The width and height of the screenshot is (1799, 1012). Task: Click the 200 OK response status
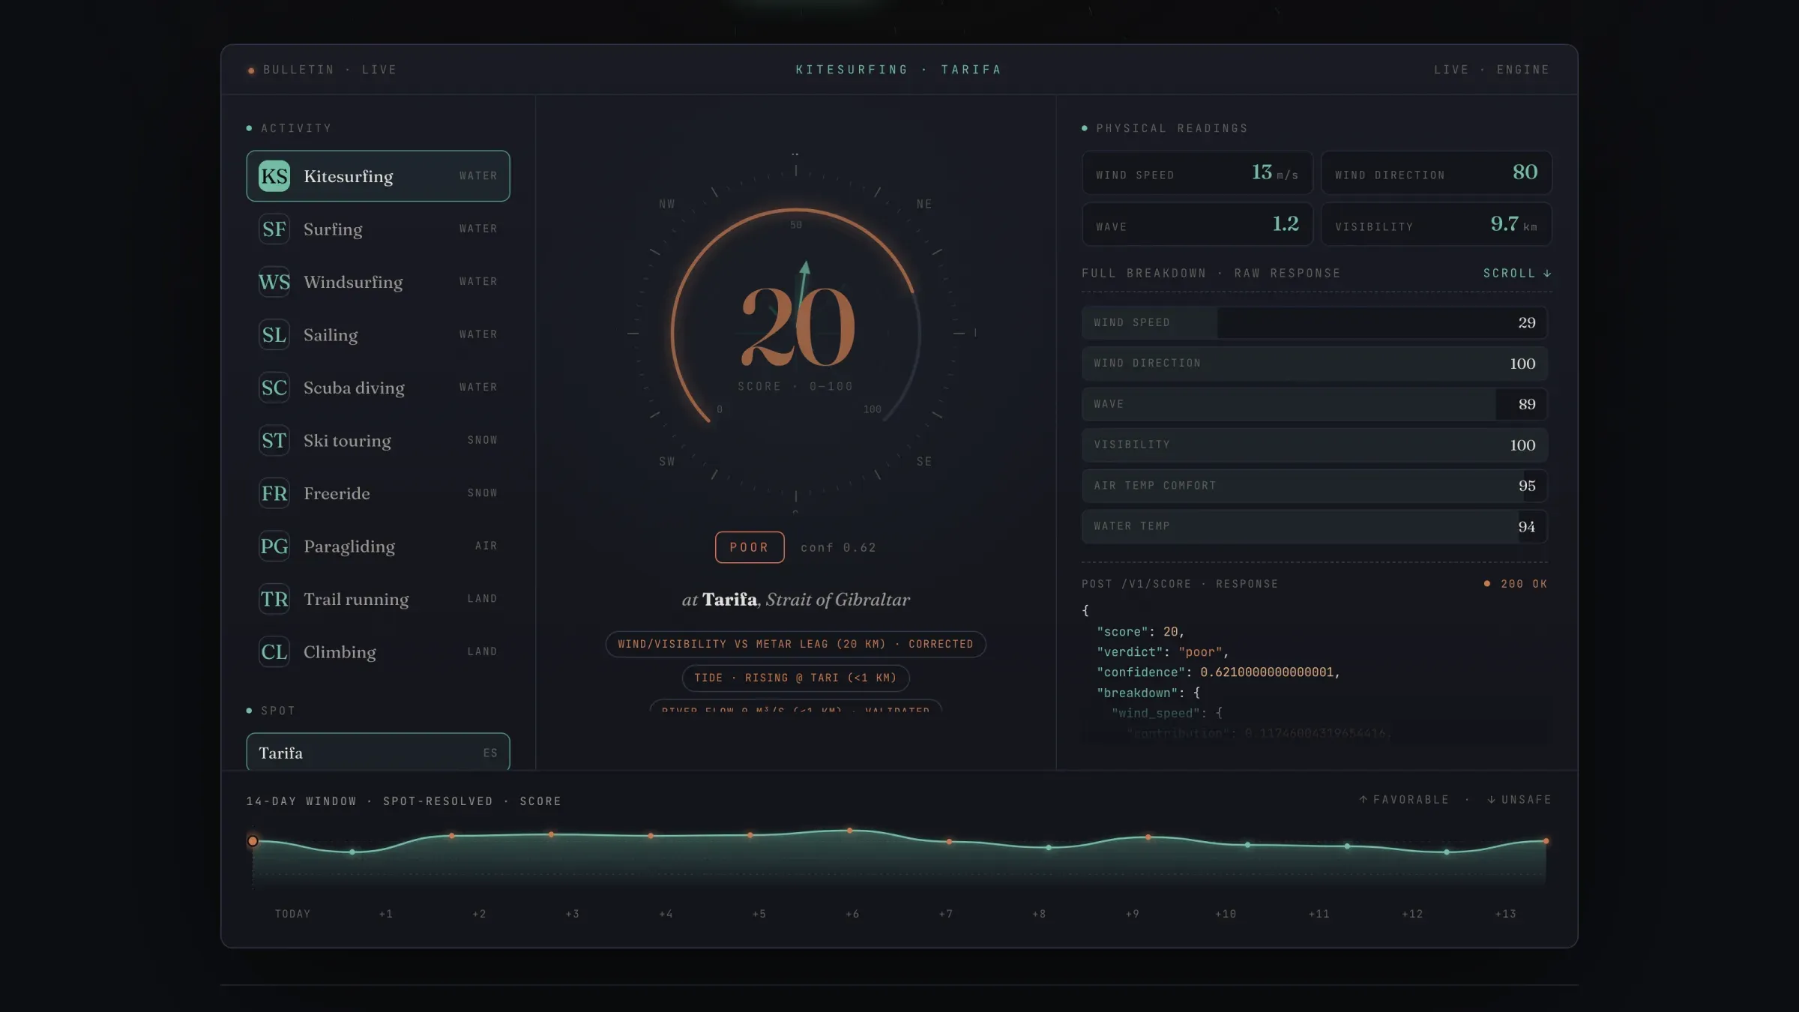pyautogui.click(x=1516, y=584)
